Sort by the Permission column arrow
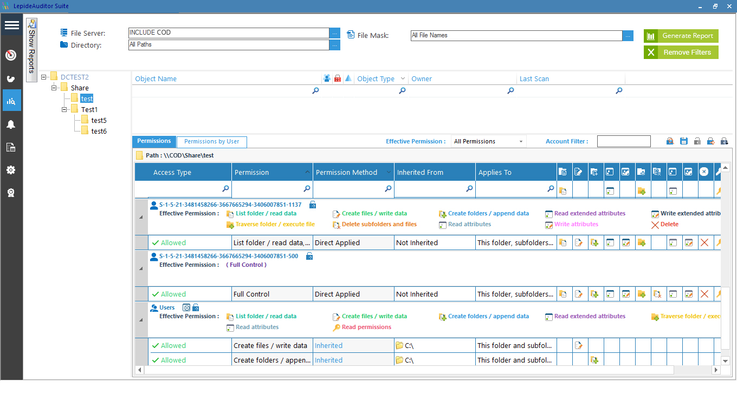This screenshot has height=394, width=737. click(308, 172)
